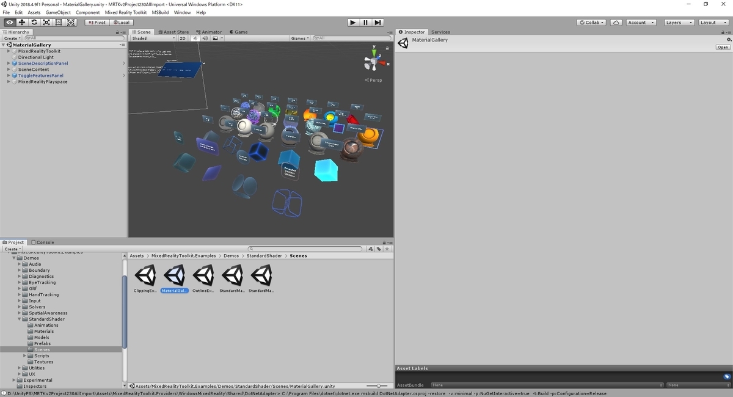733x397 pixels.
Task: Navigate to MixedRealityToolkit.Examples breadcrumb
Action: click(x=183, y=256)
